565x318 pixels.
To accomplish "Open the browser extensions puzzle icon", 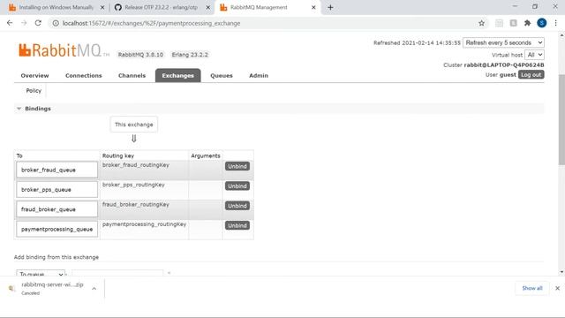I will 528,23.
